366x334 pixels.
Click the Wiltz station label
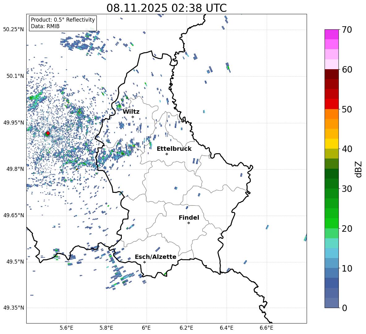click(x=131, y=112)
